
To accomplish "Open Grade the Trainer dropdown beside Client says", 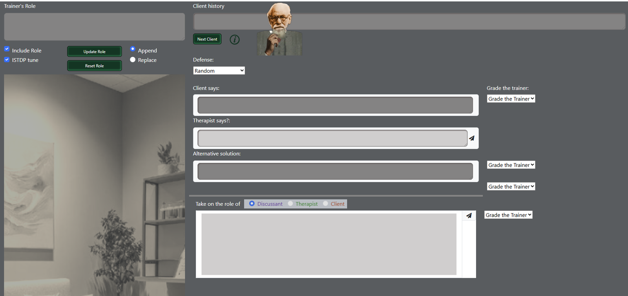I will point(511,99).
